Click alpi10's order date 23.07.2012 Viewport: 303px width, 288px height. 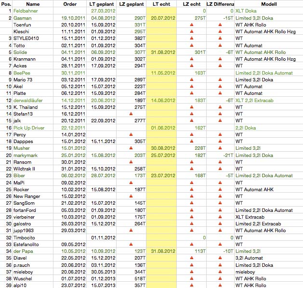coord(73,285)
